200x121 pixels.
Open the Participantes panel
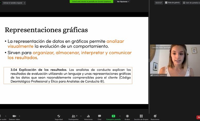click(x=74, y=116)
